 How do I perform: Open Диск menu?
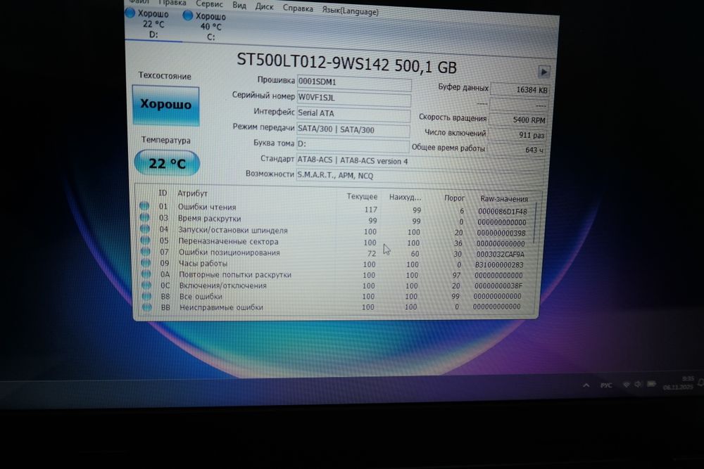click(264, 7)
